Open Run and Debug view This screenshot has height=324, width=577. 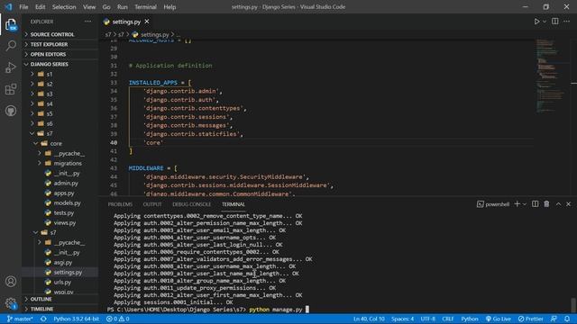pos(11,67)
